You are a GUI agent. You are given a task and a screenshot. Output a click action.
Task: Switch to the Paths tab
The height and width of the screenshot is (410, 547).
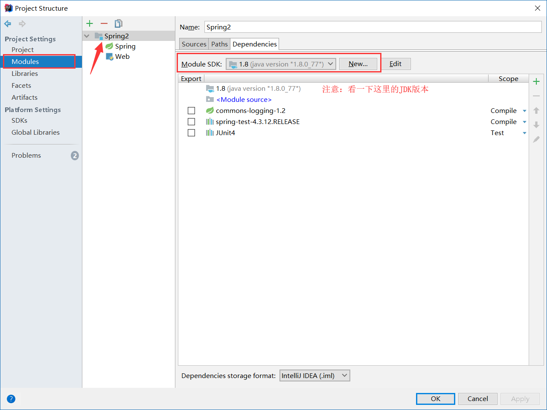point(219,44)
